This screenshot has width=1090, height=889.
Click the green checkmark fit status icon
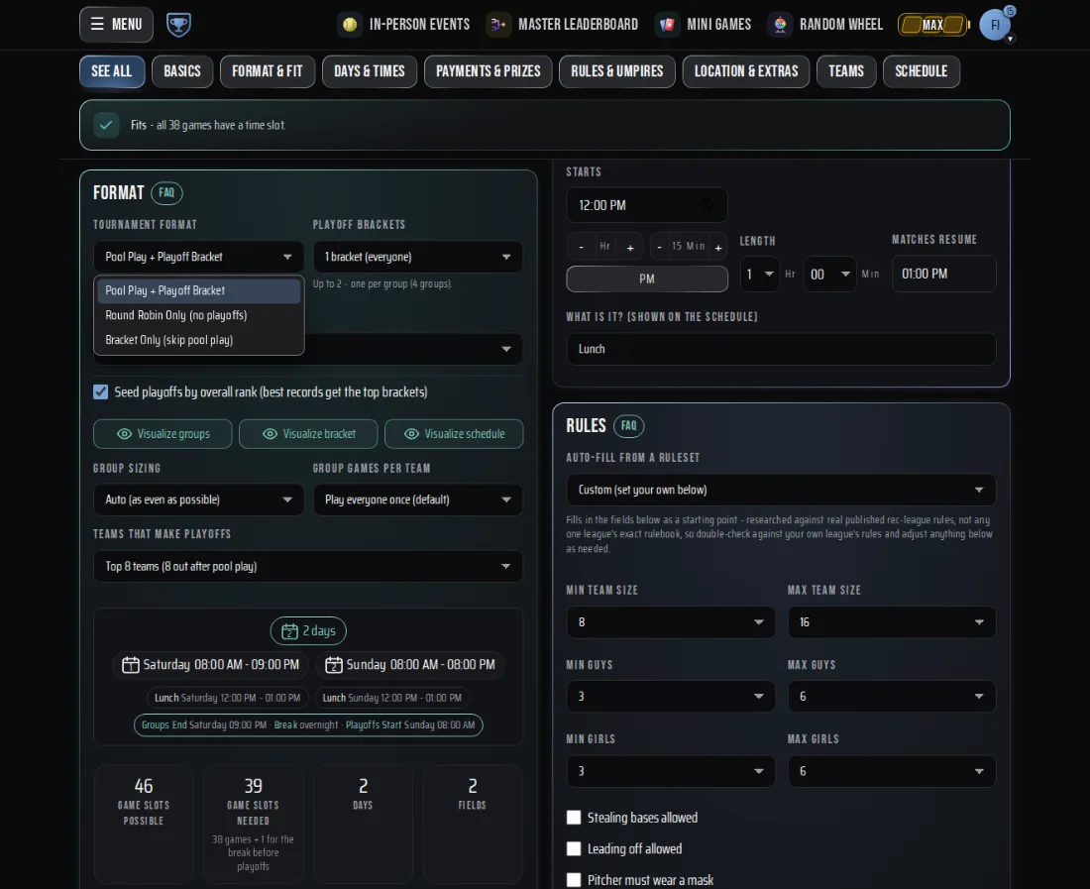coord(106,125)
